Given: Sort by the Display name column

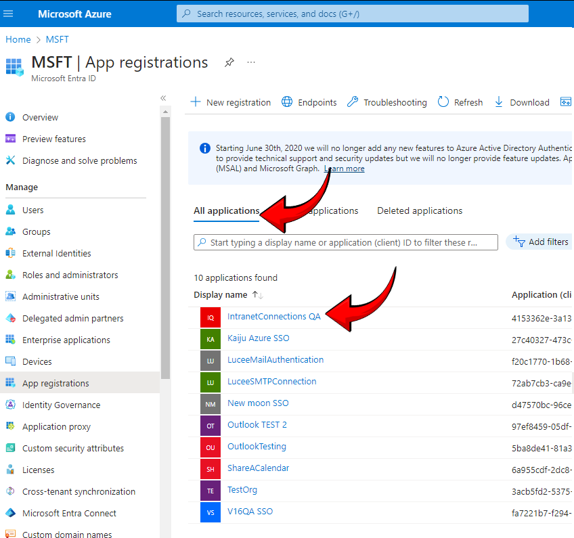Looking at the screenshot, I should (x=228, y=294).
